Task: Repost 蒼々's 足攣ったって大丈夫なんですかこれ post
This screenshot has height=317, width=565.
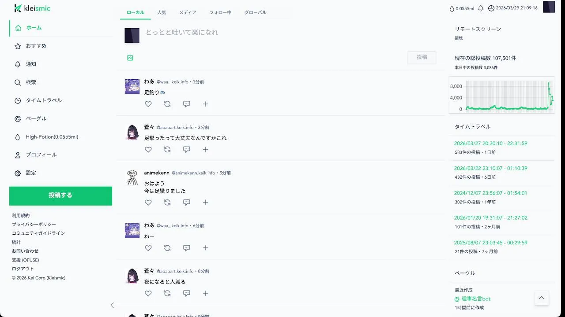Action: coord(167,149)
